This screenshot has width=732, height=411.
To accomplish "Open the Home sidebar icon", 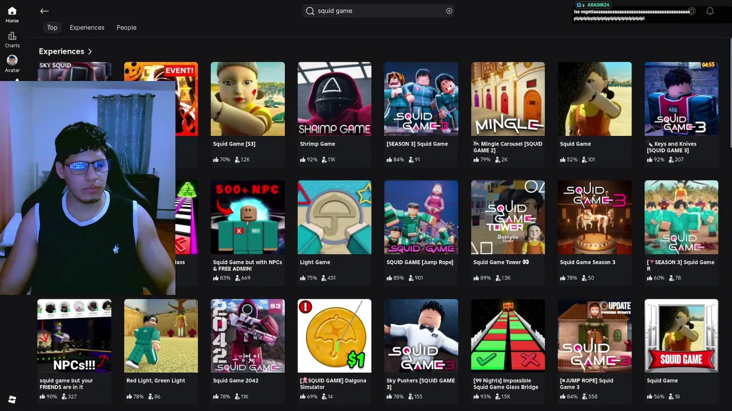I will tap(12, 11).
